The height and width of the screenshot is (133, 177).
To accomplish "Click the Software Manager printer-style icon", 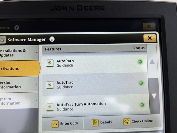I will point(3,40).
